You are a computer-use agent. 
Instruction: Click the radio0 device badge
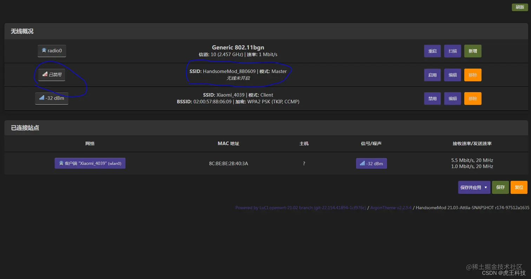[52, 50]
